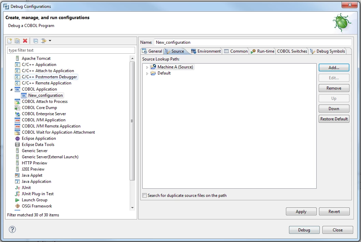The height and width of the screenshot is (242, 361).
Task: Expand the Default source lookup entry
Action: (x=147, y=73)
